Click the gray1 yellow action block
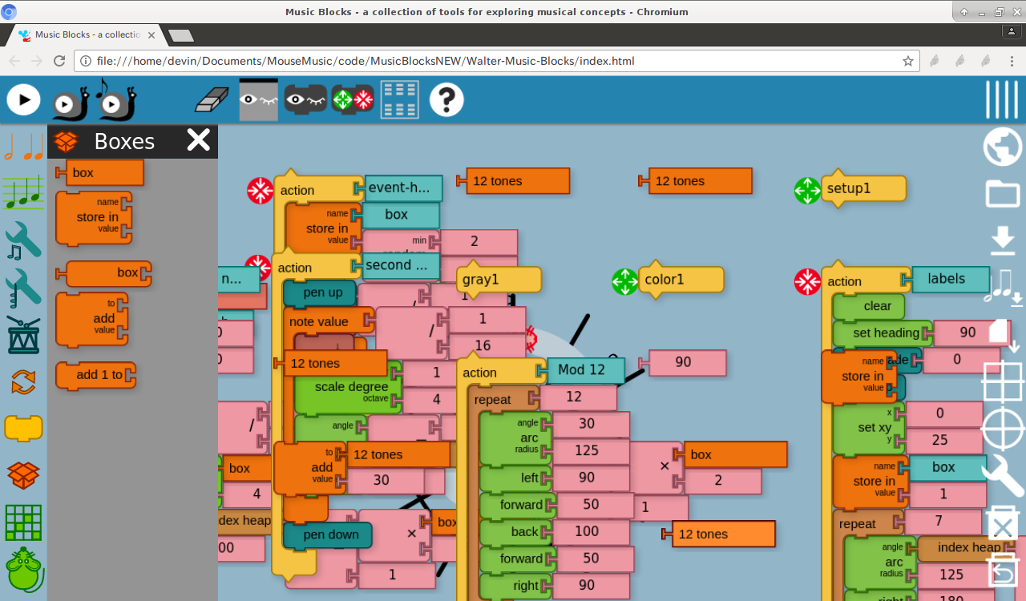The width and height of the screenshot is (1026, 601). (x=499, y=280)
